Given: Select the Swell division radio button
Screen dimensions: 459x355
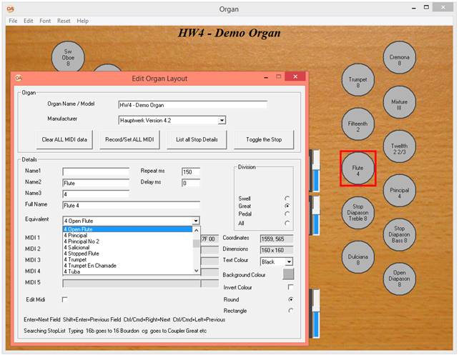Looking at the screenshot, I should [x=287, y=198].
